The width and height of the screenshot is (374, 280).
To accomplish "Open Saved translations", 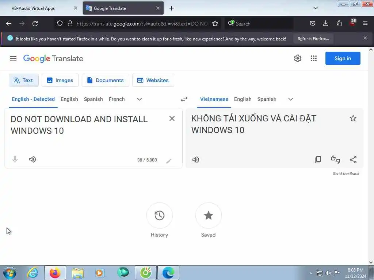I will coord(208,215).
